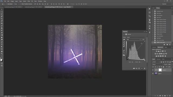Screen dimensions: 173x97
Task: Add a Brightness/Contrast adjustment
Action: point(156,51)
